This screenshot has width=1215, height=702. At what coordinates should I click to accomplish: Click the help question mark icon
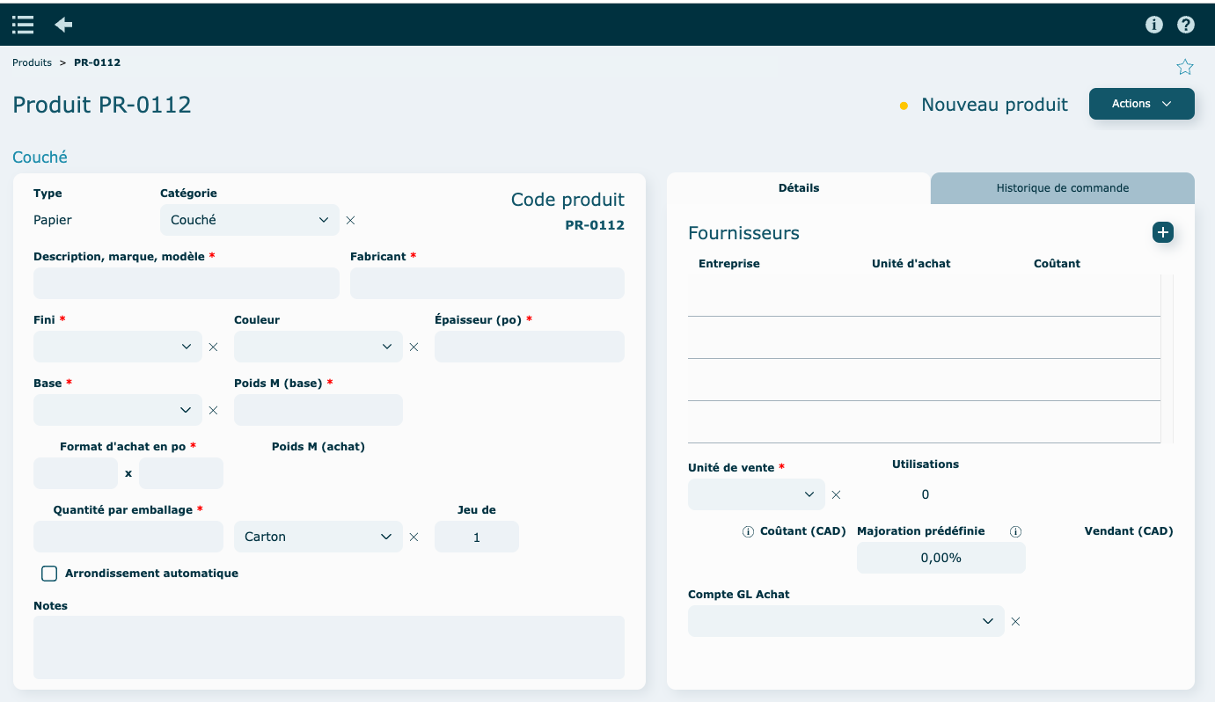[1186, 25]
